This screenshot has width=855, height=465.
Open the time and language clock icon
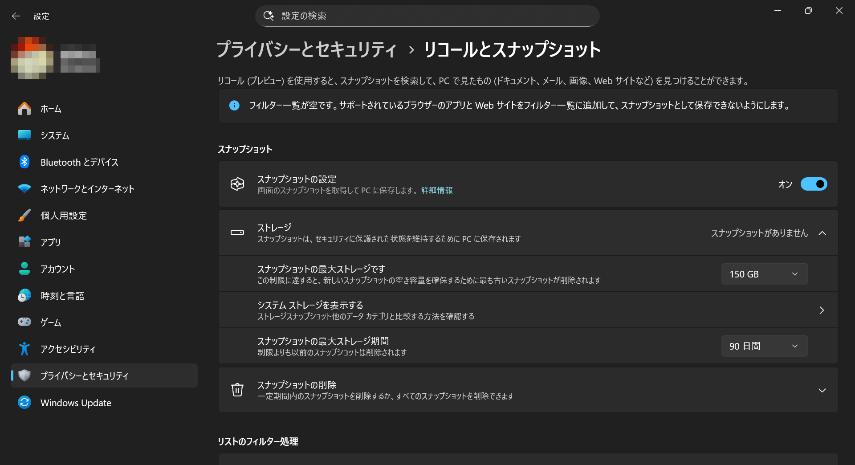pyautogui.click(x=24, y=295)
